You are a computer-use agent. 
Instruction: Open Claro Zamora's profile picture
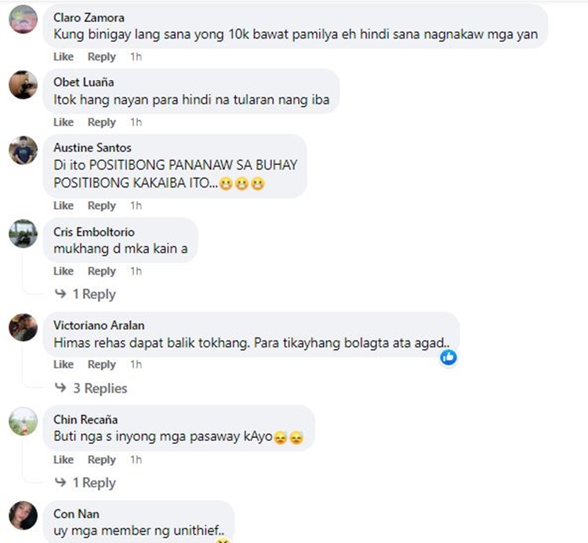pyautogui.click(x=24, y=19)
